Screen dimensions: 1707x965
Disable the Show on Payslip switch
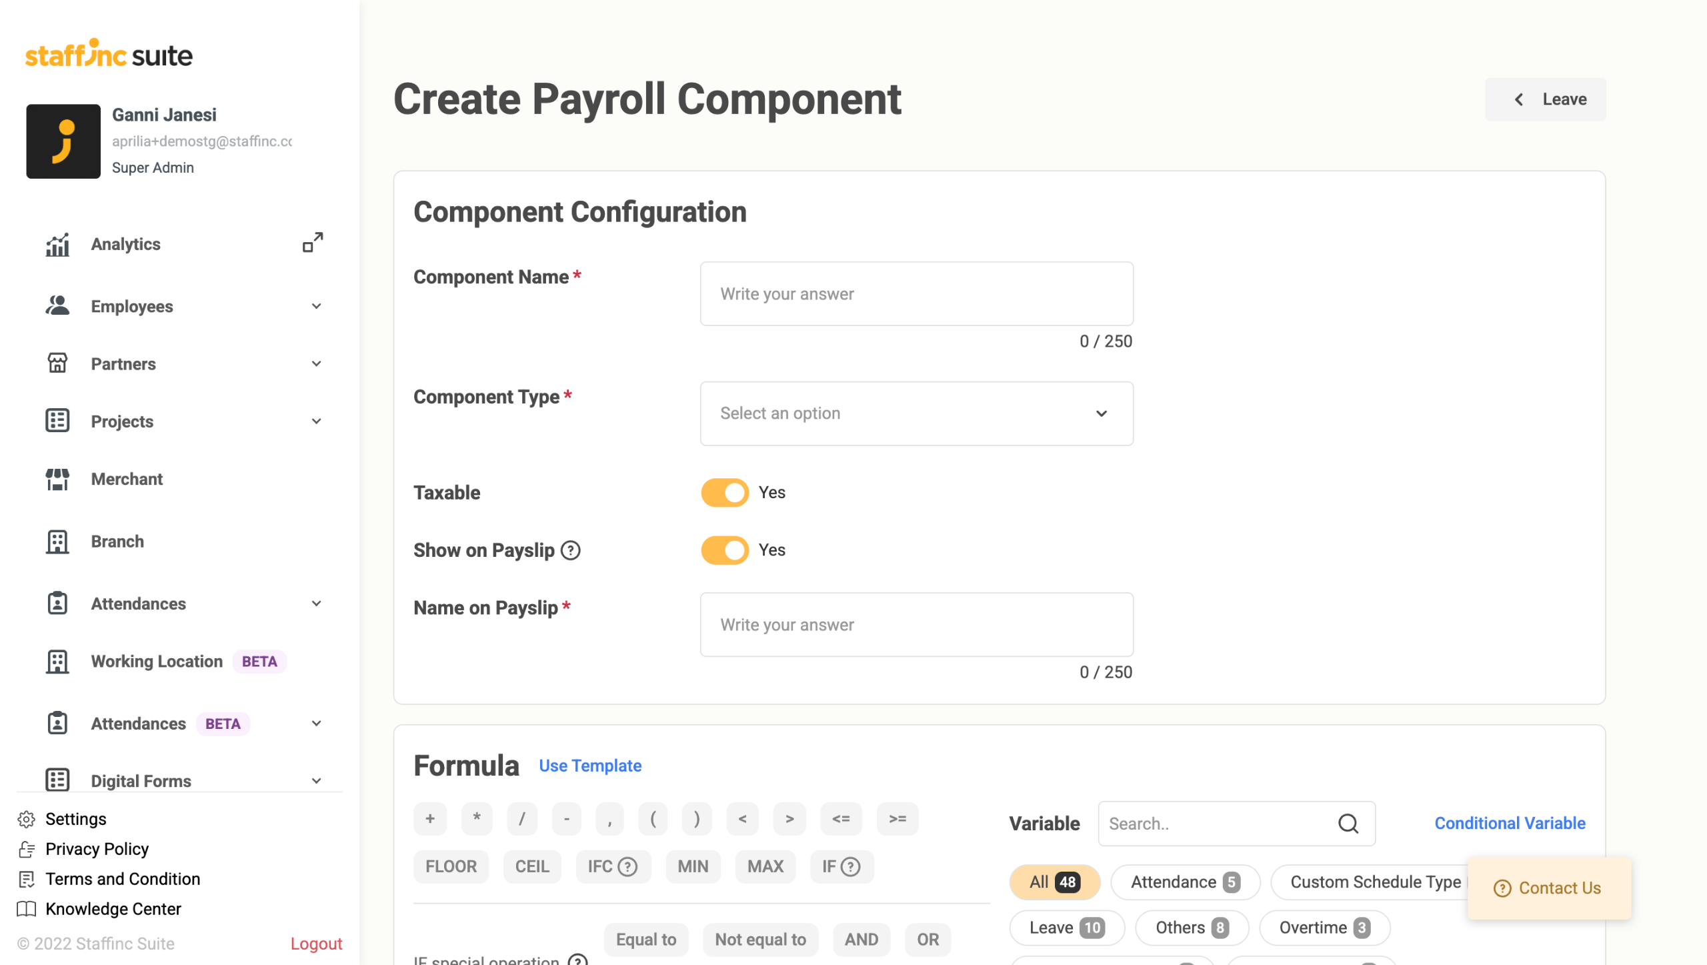tap(725, 550)
